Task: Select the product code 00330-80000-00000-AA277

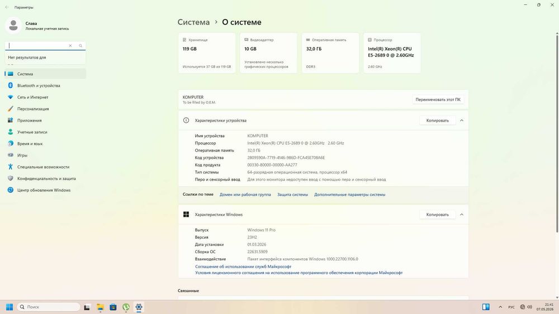Action: 272,165
